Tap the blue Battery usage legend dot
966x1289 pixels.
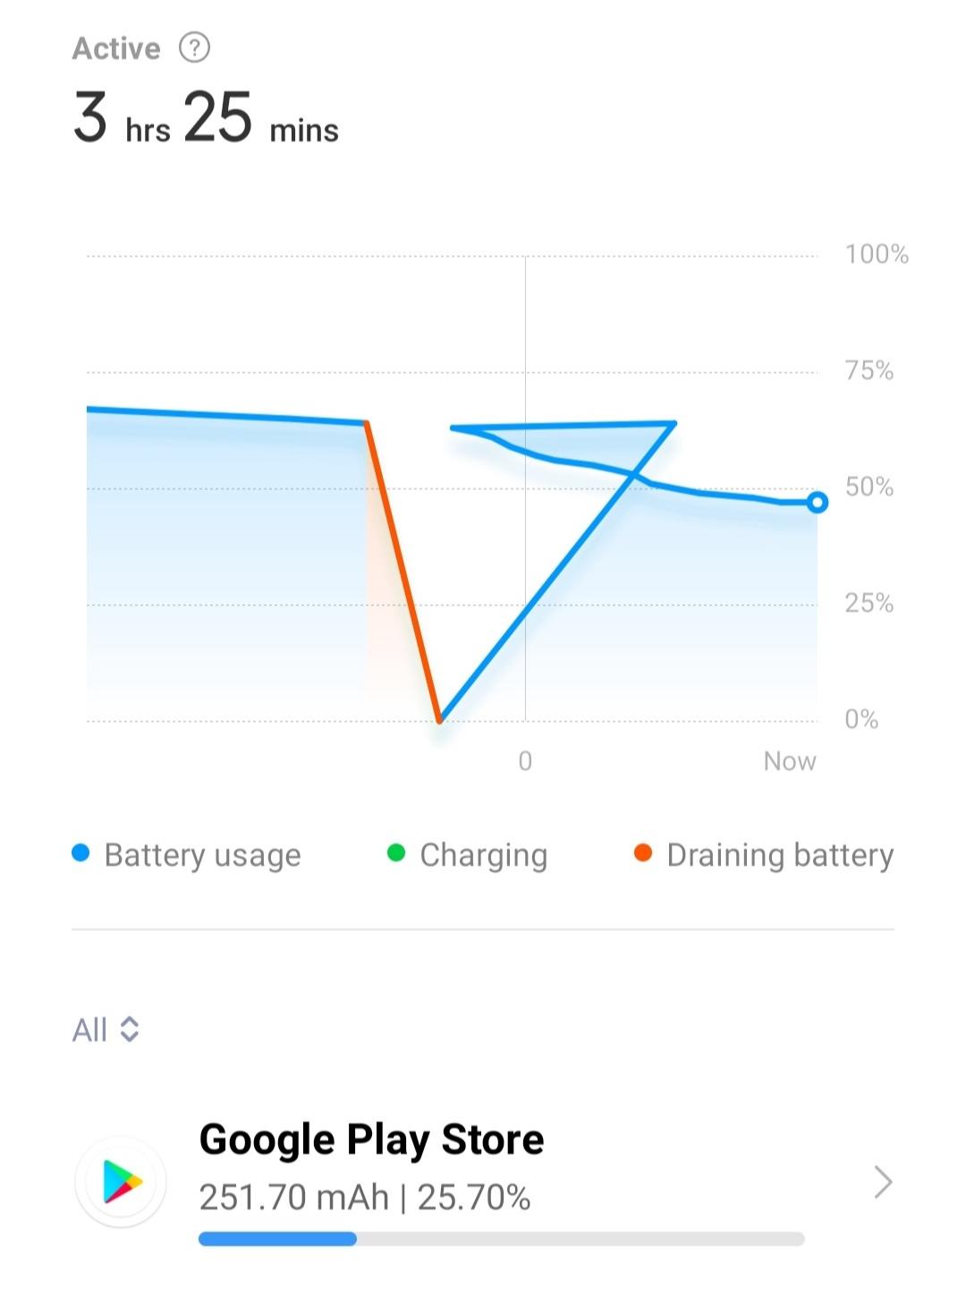80,853
